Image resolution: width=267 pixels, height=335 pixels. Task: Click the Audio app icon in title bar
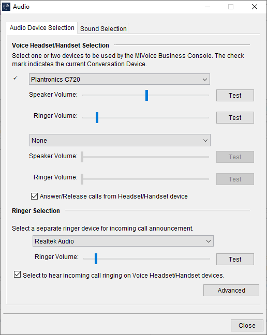[6, 7]
